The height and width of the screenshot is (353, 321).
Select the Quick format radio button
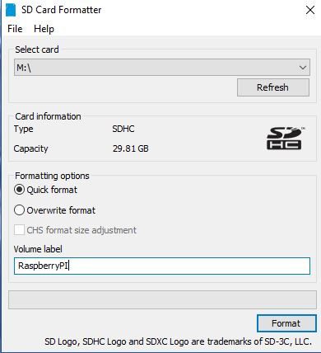coord(19,190)
